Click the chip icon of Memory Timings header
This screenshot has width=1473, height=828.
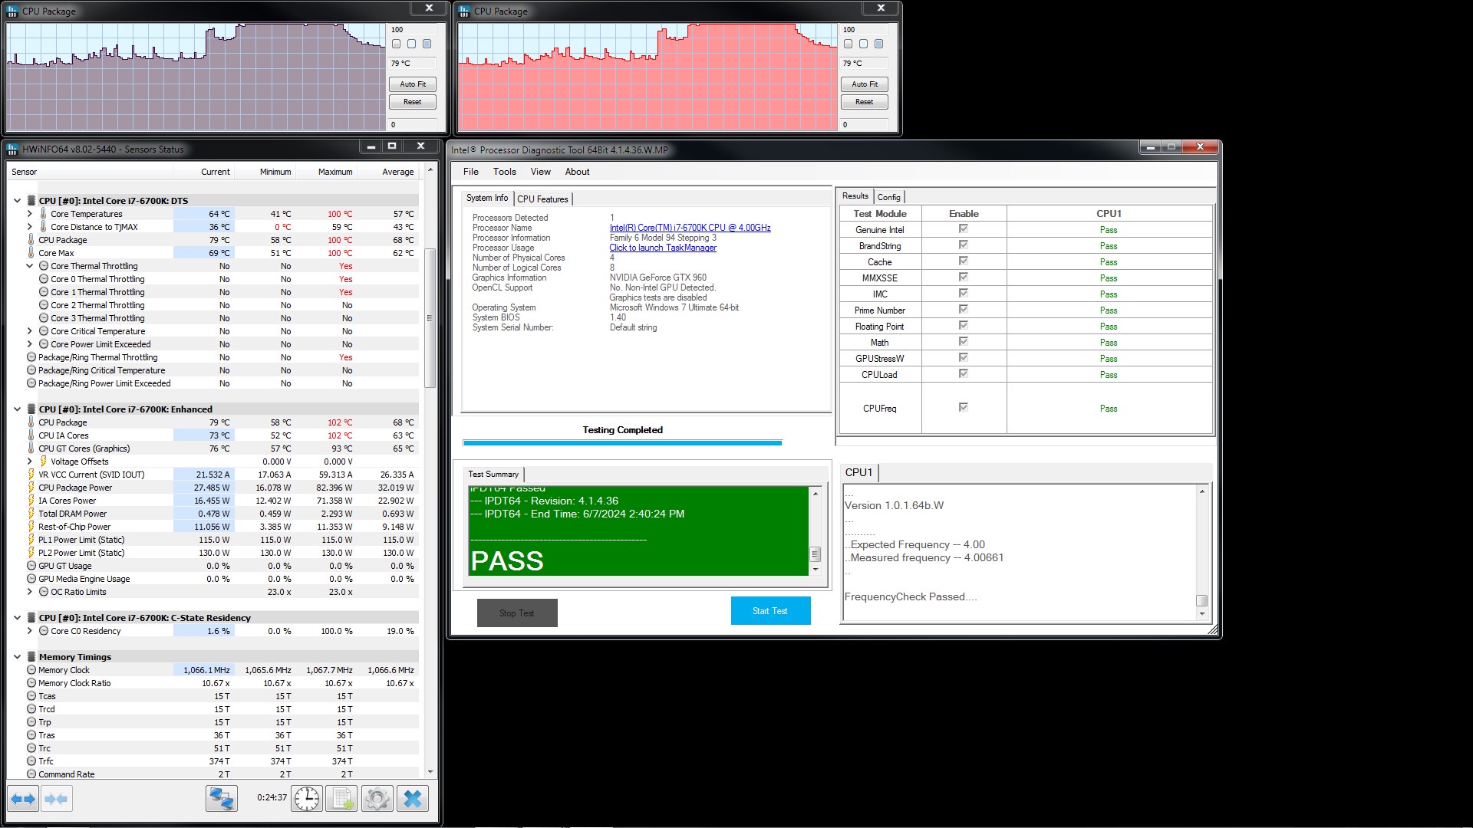[x=31, y=657]
